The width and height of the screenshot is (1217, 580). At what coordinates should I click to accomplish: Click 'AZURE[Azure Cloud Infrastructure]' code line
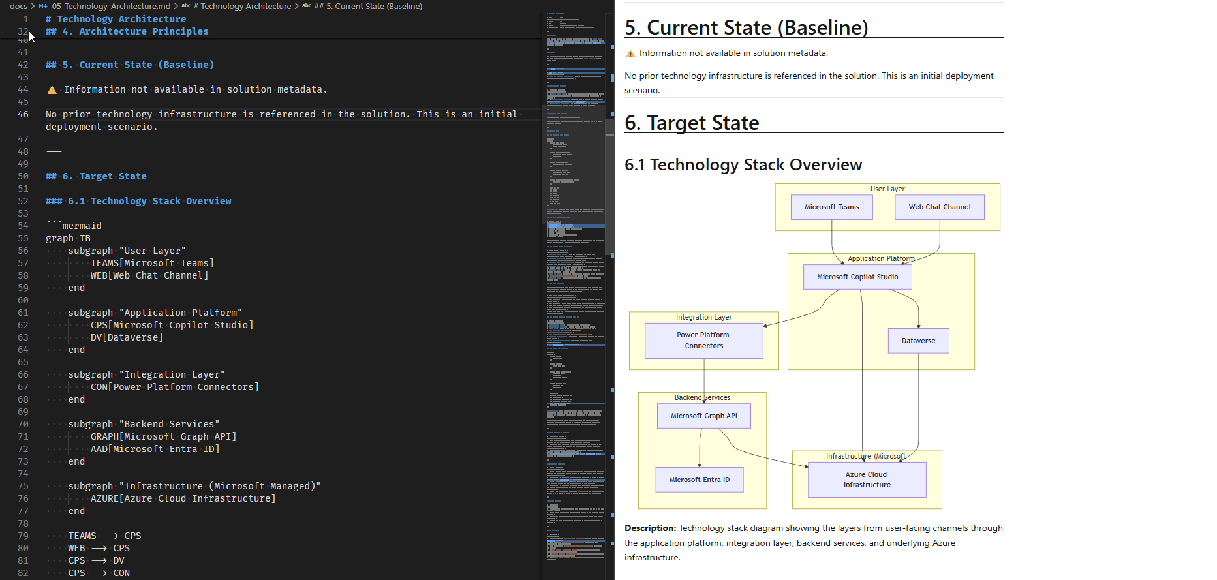[x=183, y=498]
